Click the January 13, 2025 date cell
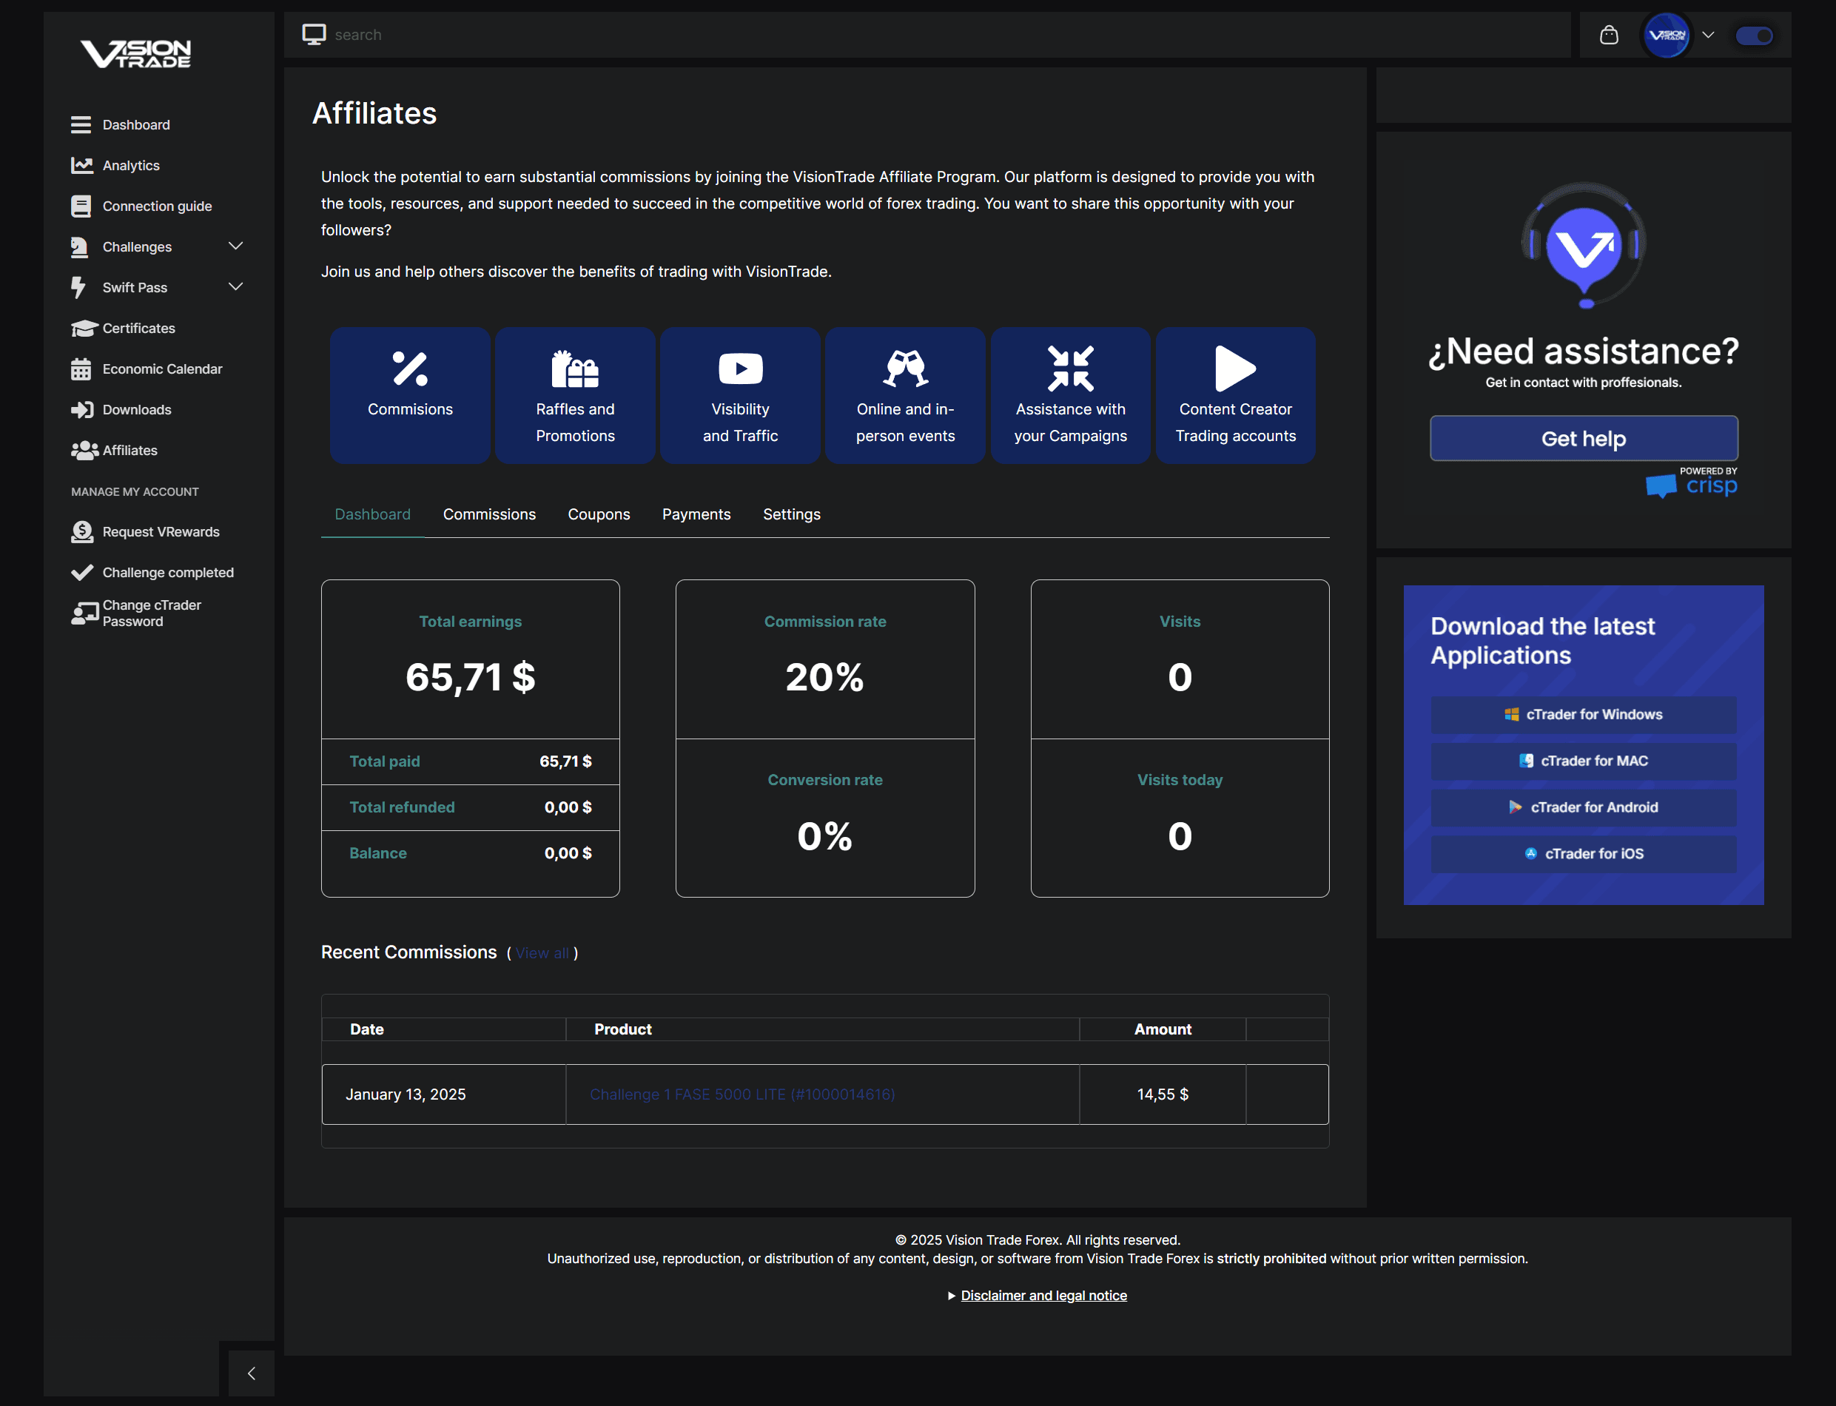This screenshot has height=1406, width=1836. click(x=444, y=1094)
